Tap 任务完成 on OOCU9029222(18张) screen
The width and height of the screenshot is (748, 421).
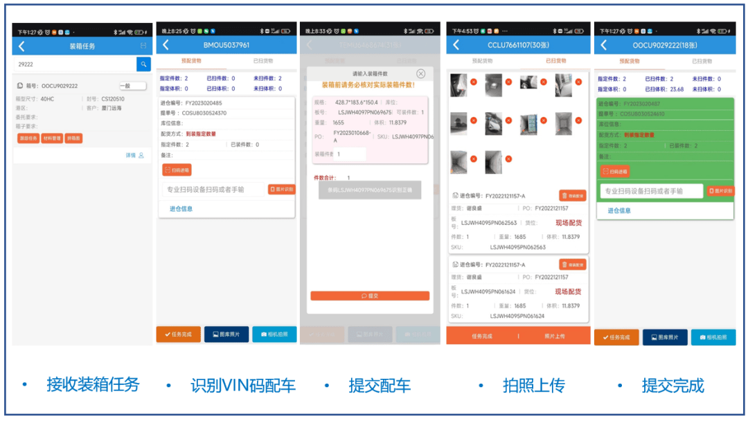coord(616,337)
